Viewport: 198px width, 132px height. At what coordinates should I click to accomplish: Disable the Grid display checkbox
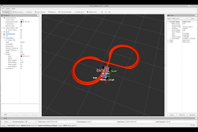[x=21, y=32]
